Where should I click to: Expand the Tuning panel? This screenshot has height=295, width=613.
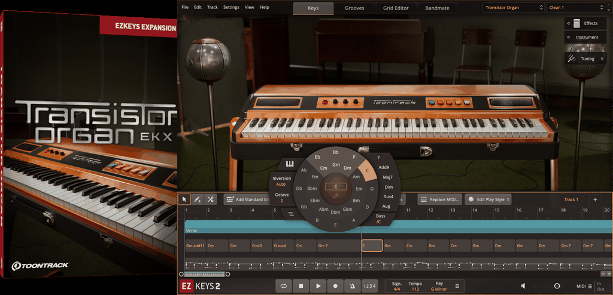tap(585, 59)
